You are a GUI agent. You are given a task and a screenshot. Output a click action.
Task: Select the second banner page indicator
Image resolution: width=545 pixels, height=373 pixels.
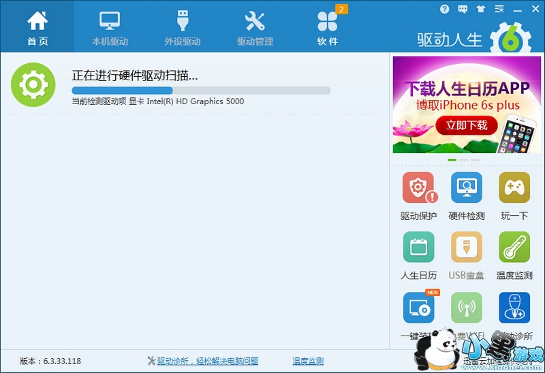pyautogui.click(x=464, y=160)
